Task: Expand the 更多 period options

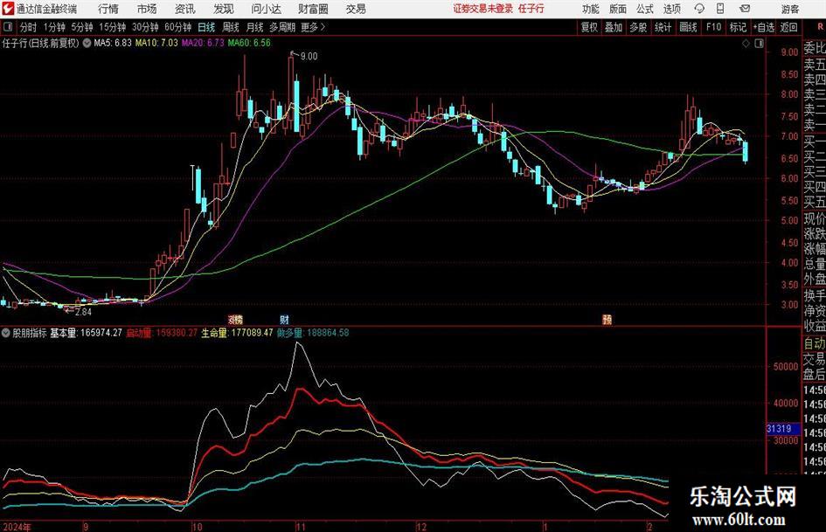Action: point(313,27)
